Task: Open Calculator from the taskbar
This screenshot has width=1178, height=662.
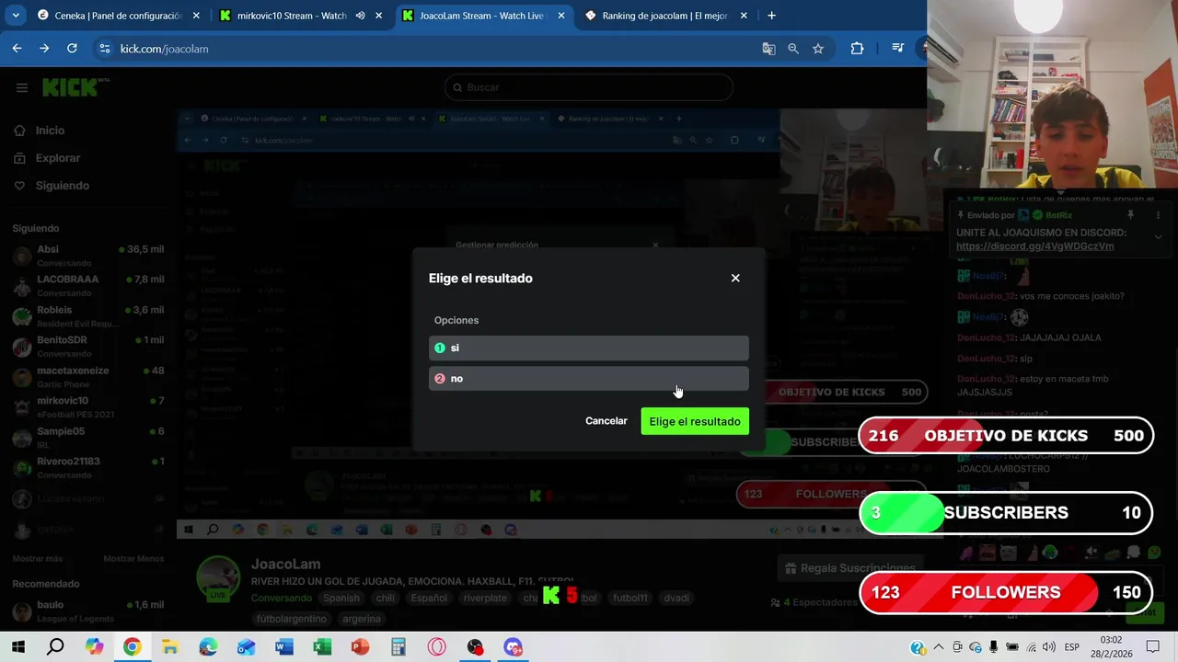Action: pyautogui.click(x=398, y=647)
